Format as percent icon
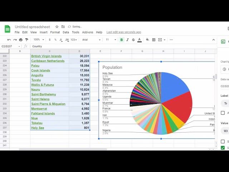 point(55,40)
